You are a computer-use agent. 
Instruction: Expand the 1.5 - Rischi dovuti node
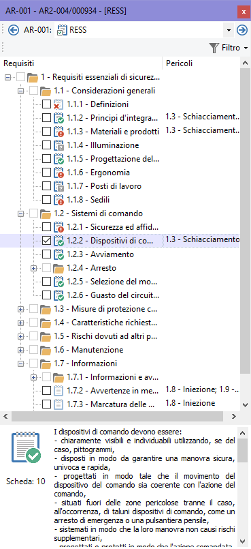[x=20, y=336]
